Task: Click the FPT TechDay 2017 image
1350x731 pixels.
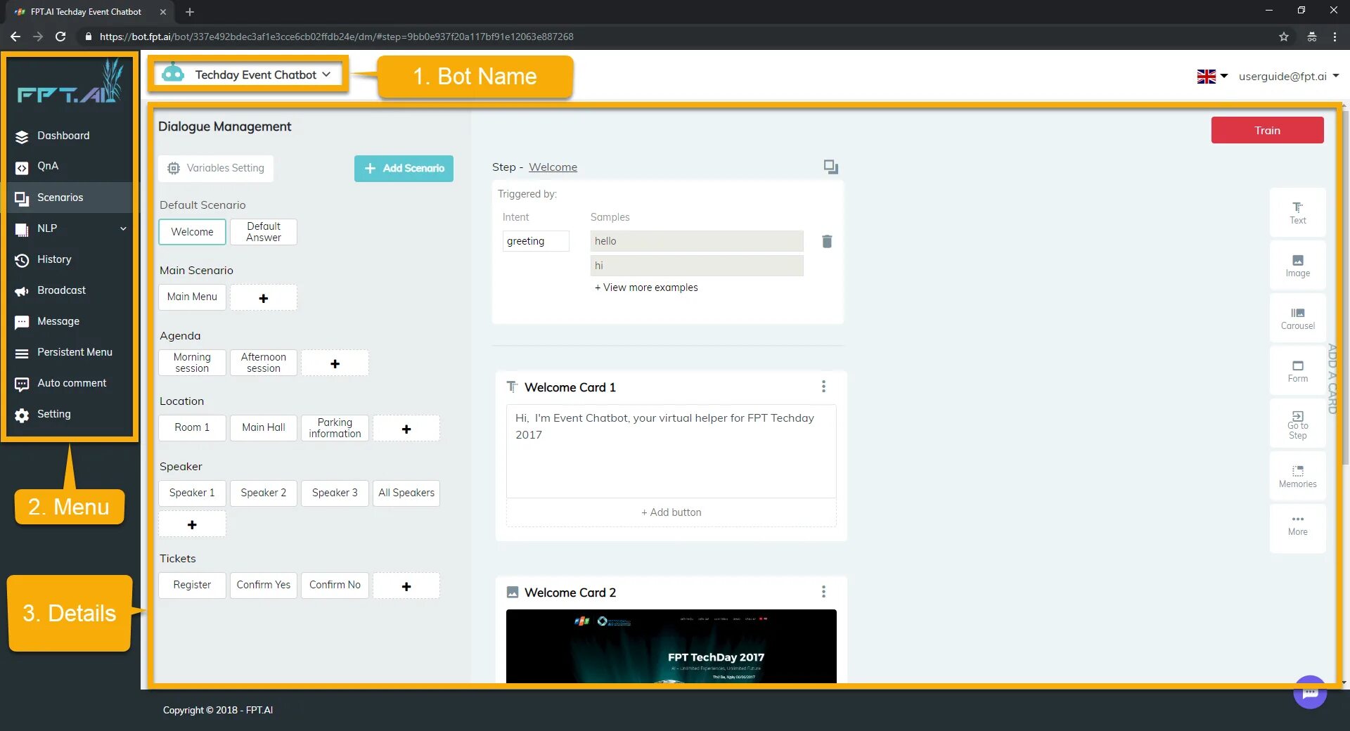Action: [x=671, y=647]
